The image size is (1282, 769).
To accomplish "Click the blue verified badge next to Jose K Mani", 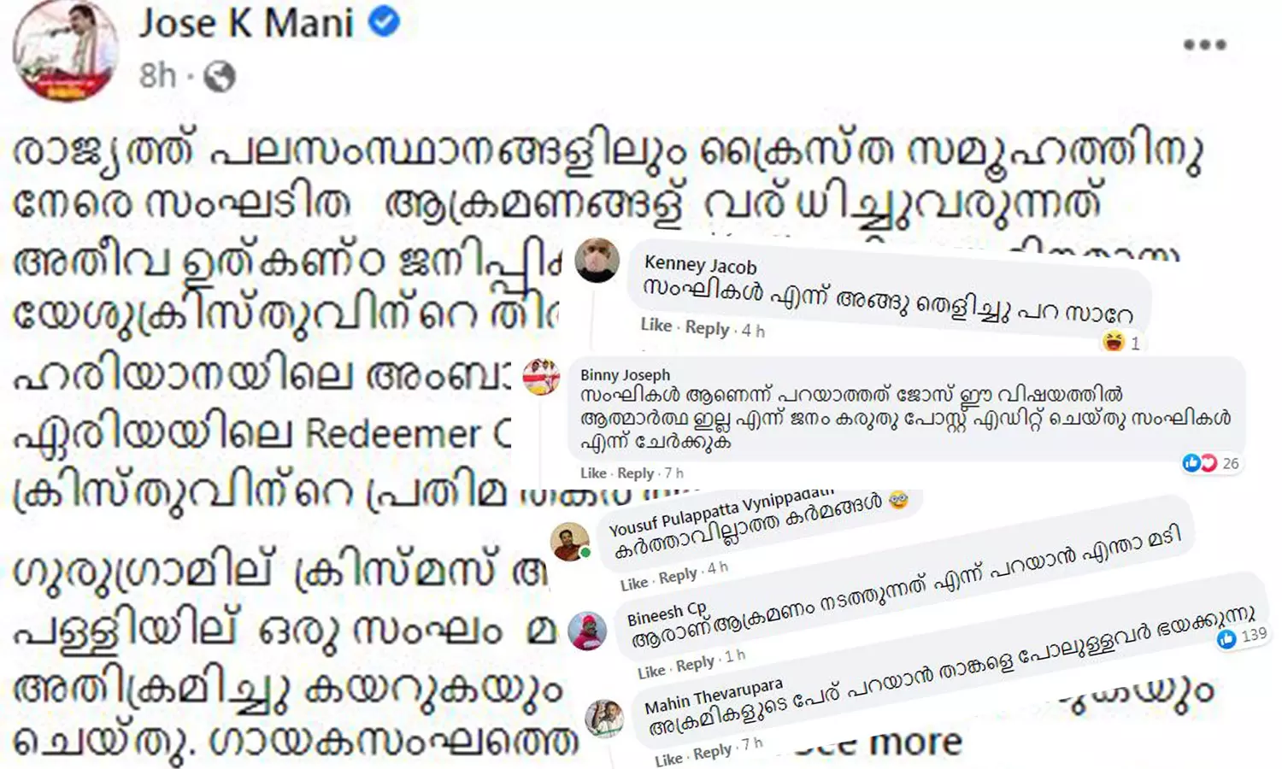I will click(x=383, y=22).
